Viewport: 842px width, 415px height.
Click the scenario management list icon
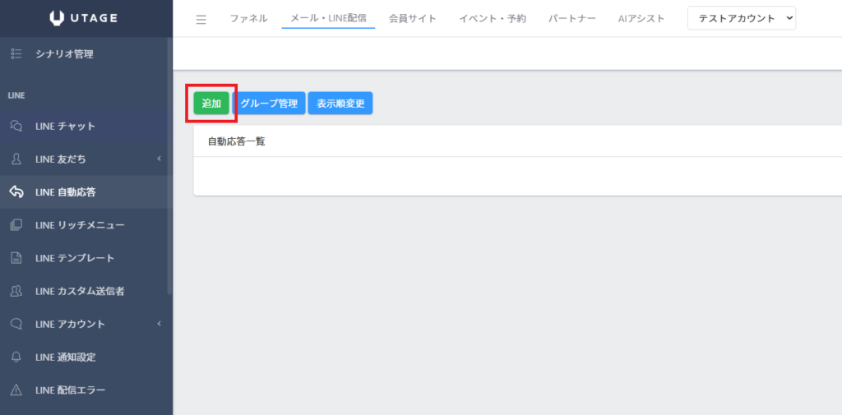(x=16, y=54)
